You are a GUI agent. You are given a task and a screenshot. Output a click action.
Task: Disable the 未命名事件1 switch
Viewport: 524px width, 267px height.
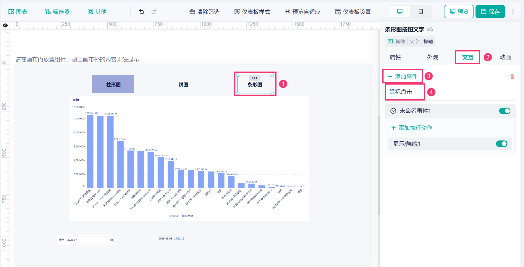[x=504, y=111]
